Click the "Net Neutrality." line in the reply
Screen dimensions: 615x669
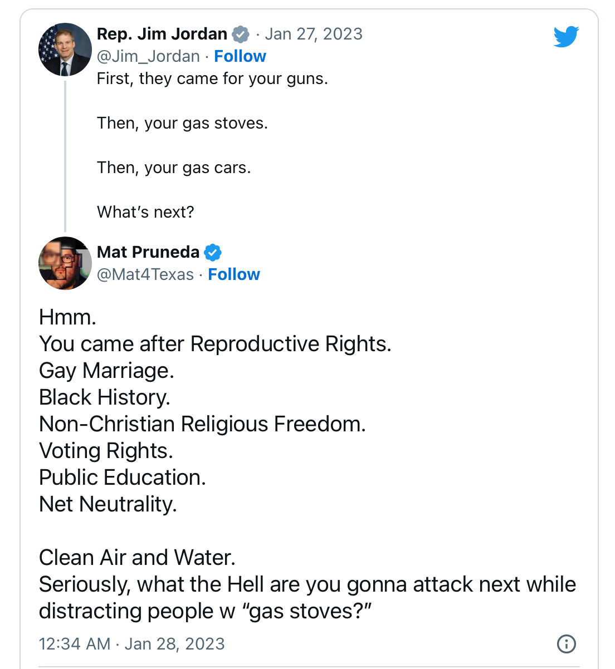point(108,504)
